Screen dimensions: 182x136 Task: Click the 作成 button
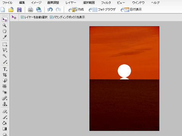click(x=76, y=9)
